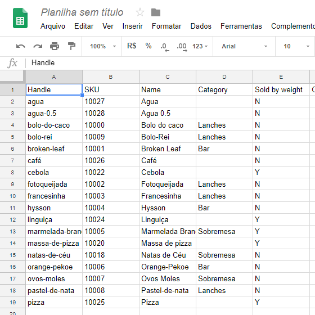Select row 8 header

[12, 172]
